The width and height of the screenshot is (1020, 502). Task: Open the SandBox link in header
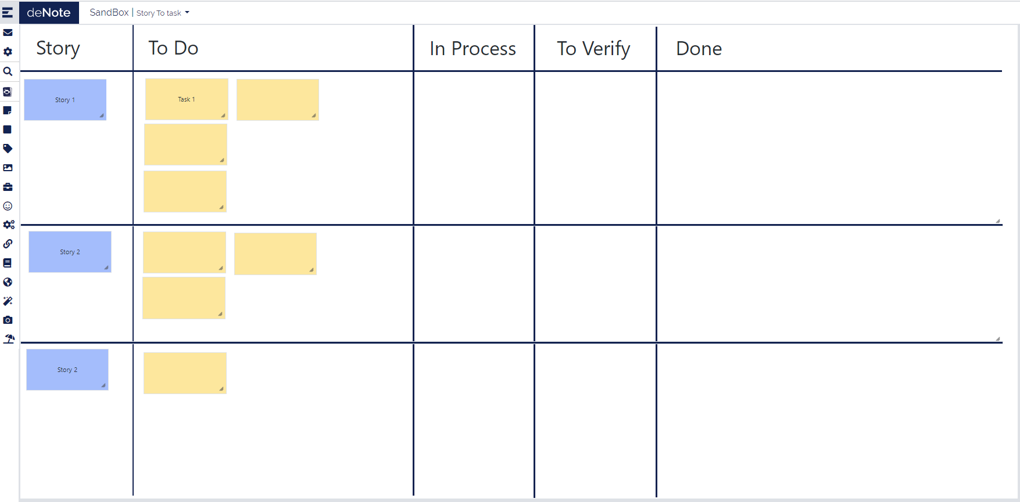(x=109, y=12)
